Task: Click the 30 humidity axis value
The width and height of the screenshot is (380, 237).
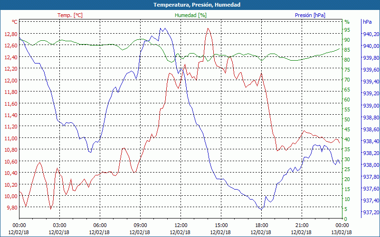Action: coord(347,159)
